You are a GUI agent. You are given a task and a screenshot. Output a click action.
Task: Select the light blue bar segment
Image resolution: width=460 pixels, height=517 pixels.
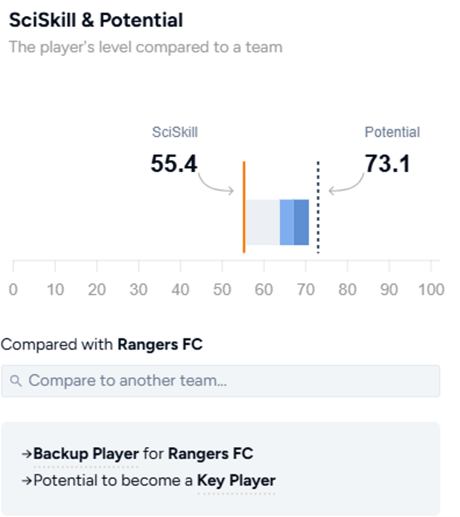(x=286, y=222)
